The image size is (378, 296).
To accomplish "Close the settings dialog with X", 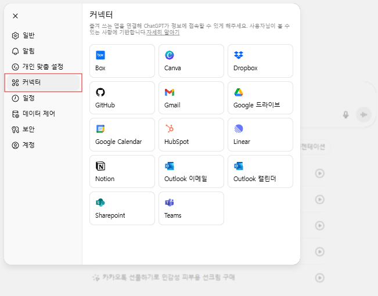I will [16, 16].
